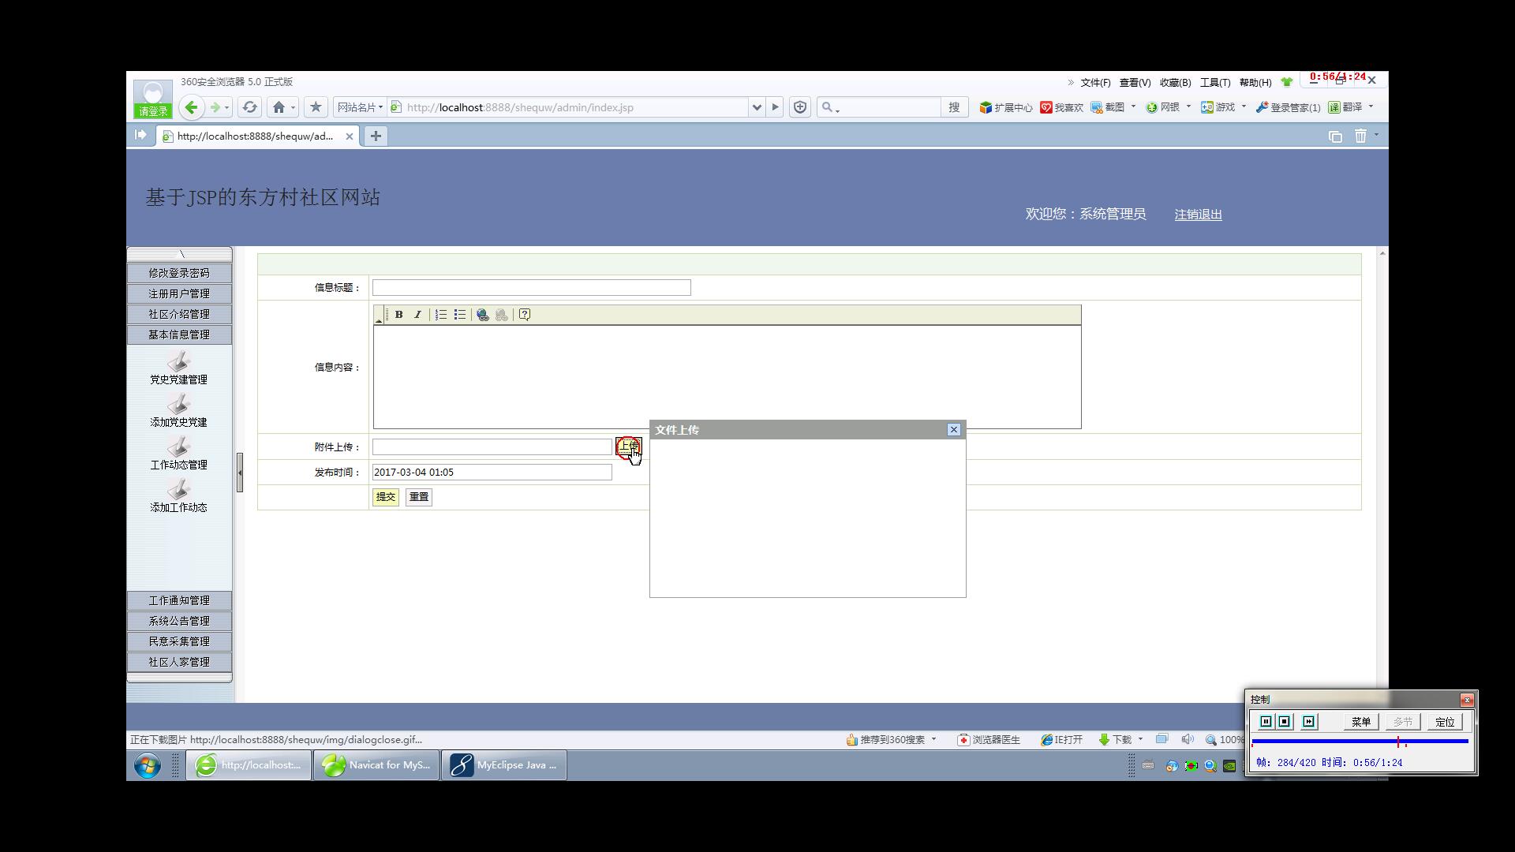This screenshot has width=1515, height=852.
Task: Click the page vertical scrollbar up arrow
Action: [1382, 252]
